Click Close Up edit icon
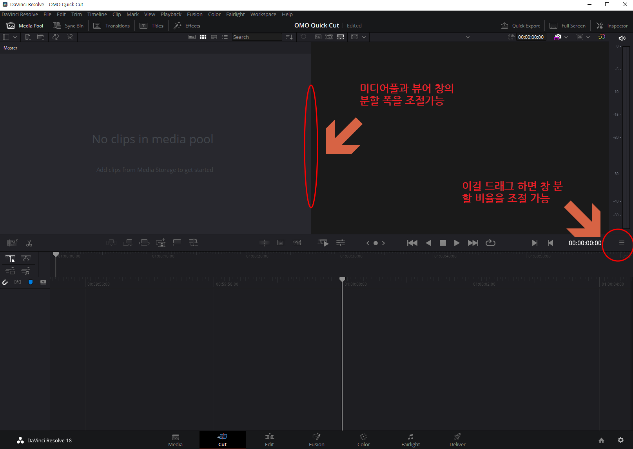Image resolution: width=633 pixels, height=449 pixels. pyautogui.click(x=161, y=243)
